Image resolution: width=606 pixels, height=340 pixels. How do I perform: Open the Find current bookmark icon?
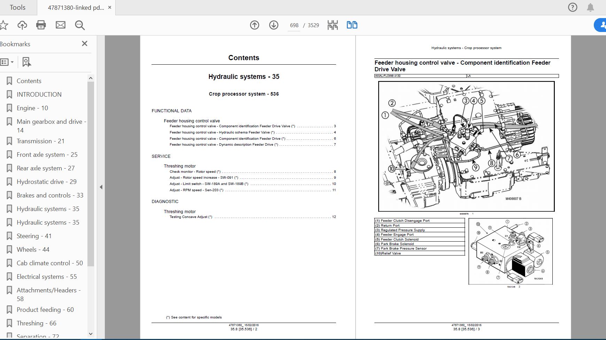26,62
